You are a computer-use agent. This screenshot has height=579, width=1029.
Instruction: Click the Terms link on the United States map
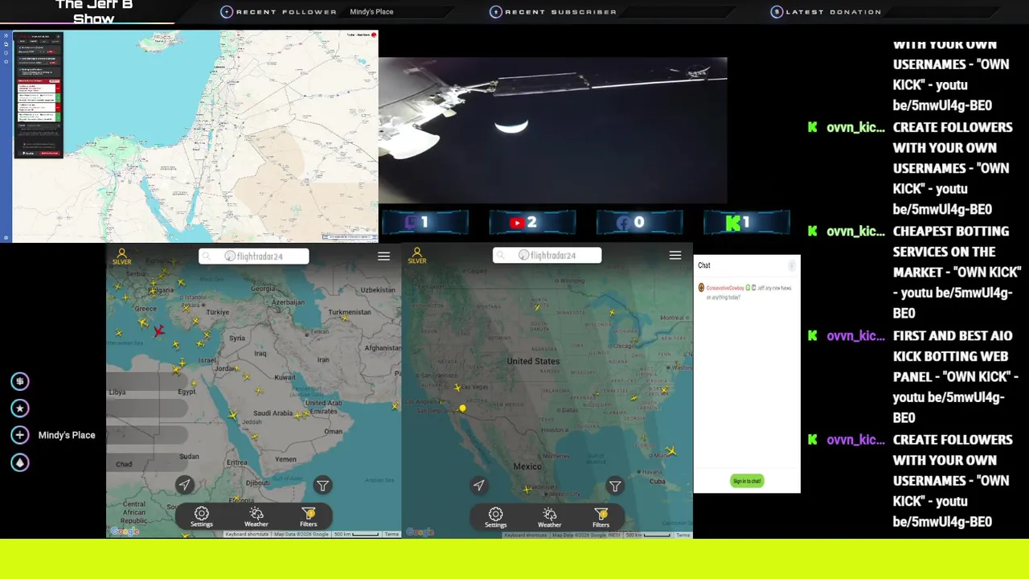coord(683,535)
